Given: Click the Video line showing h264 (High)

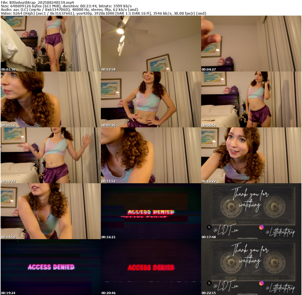Looking at the screenshot, I should pos(104,13).
